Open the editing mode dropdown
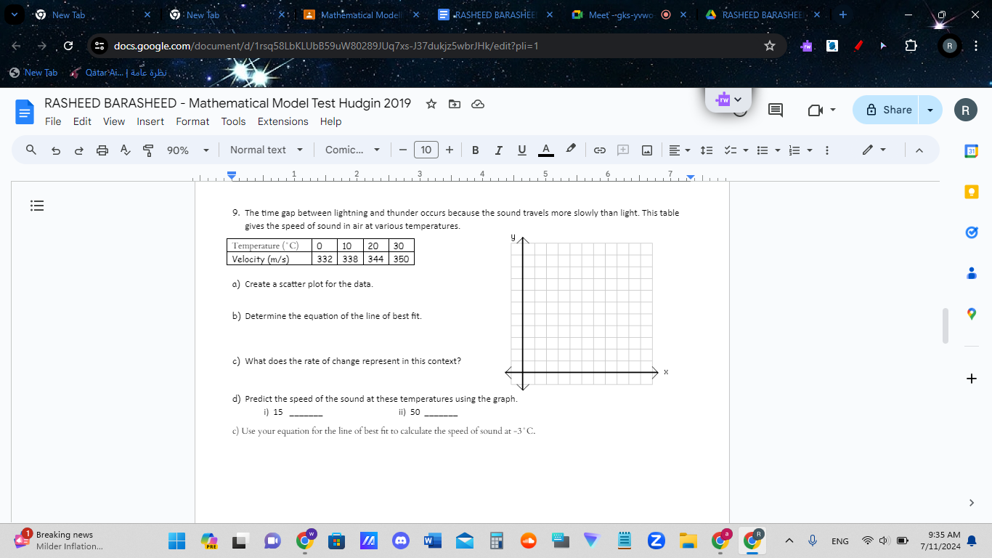This screenshot has height=558, width=992. click(874, 150)
